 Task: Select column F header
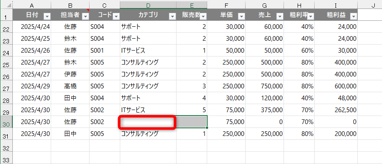[226, 5]
